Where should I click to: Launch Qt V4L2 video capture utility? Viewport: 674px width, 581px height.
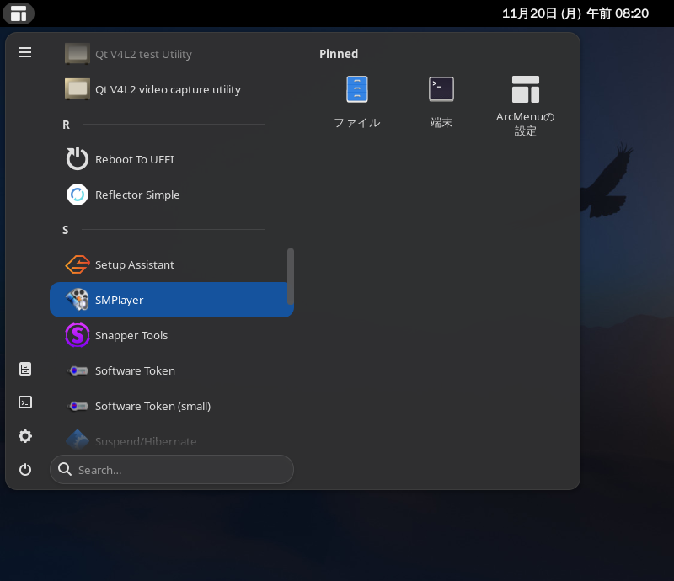coord(172,89)
